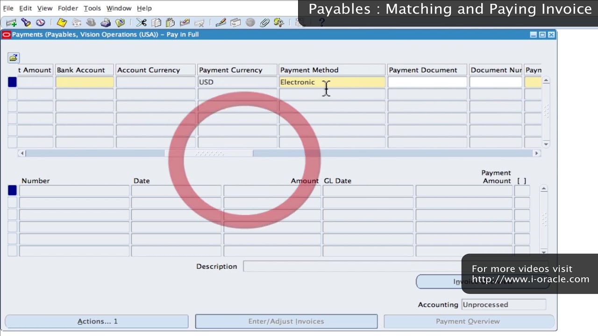This screenshot has width=598, height=336.
Task: Open the Edit menu
Action: tap(25, 8)
